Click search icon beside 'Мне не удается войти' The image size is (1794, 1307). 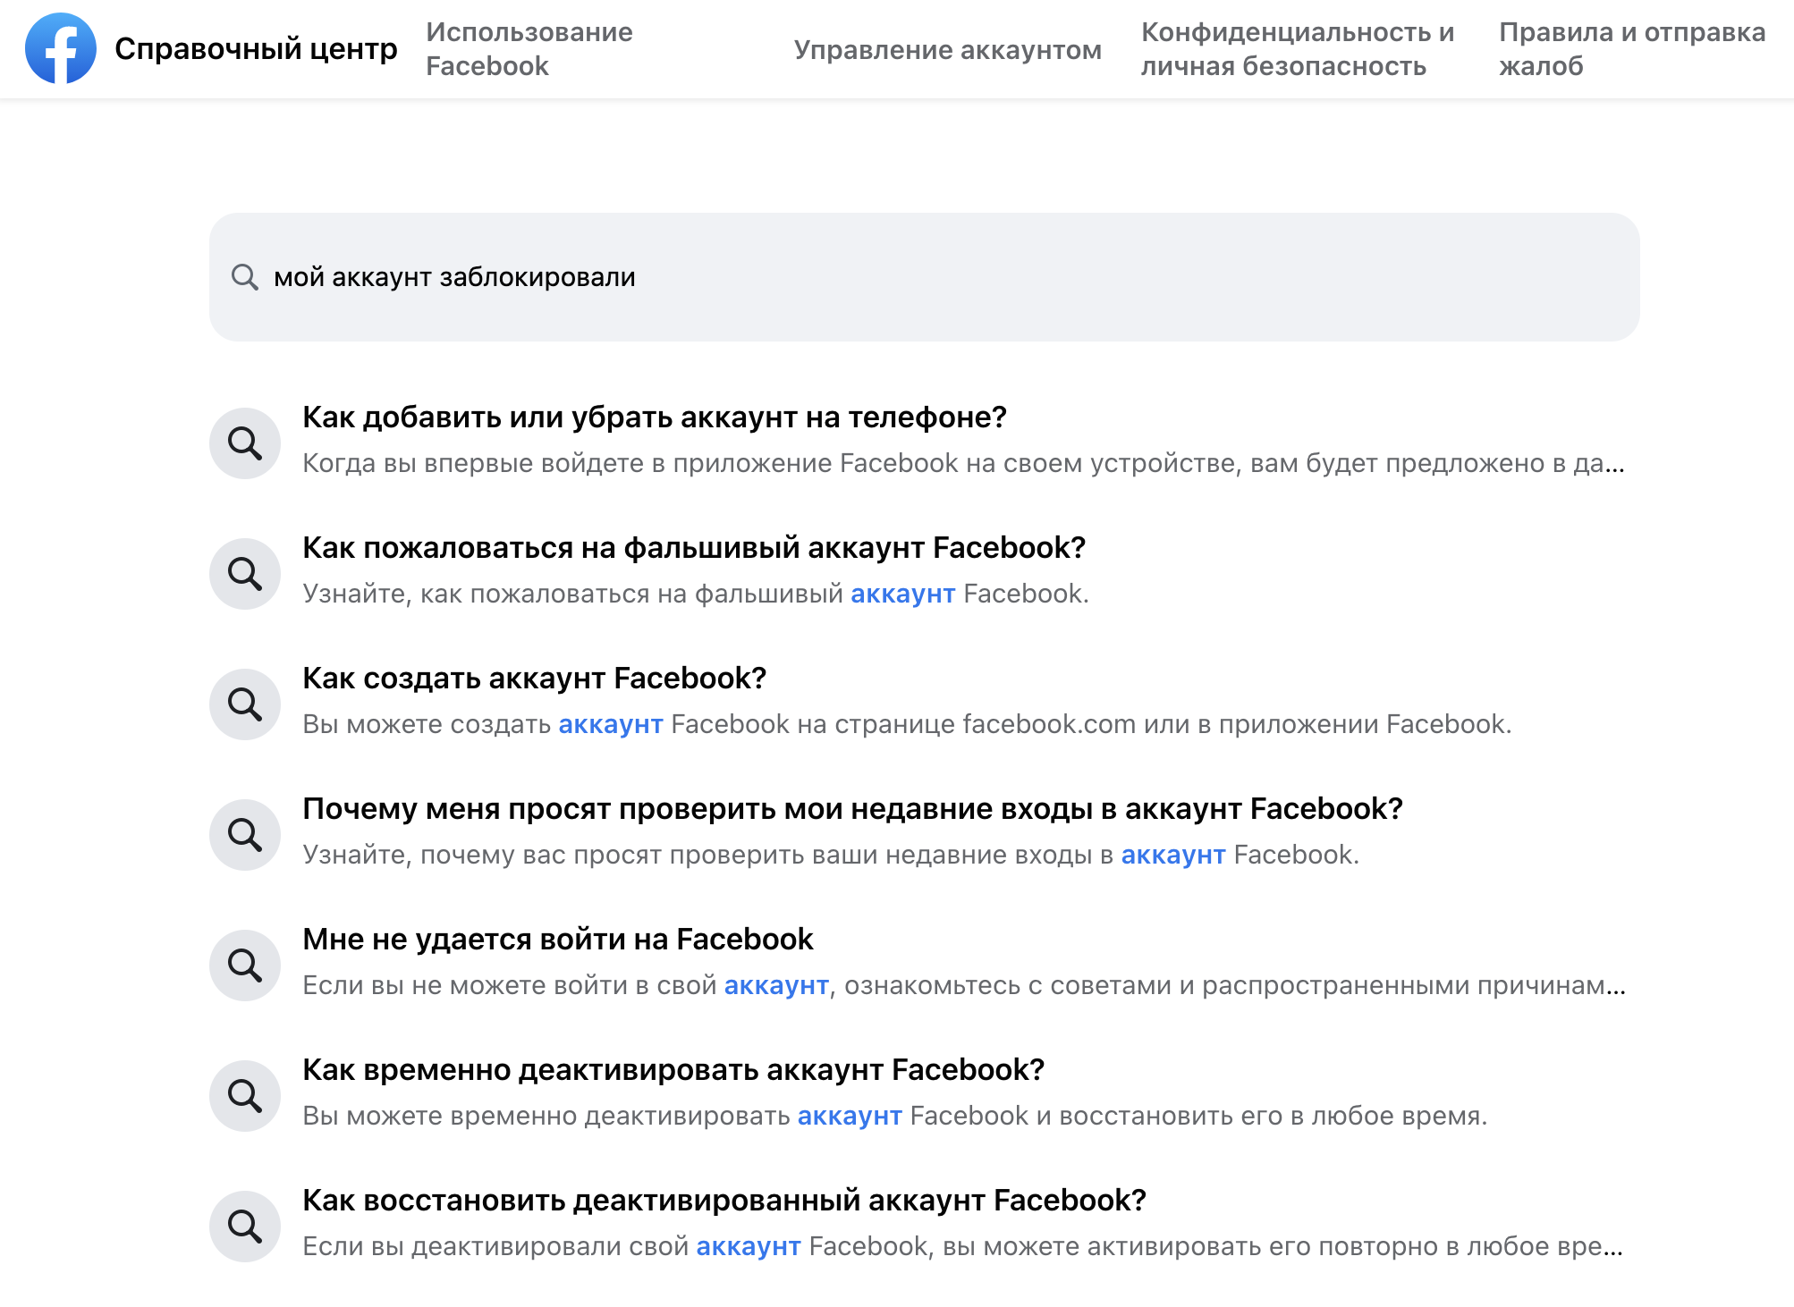coord(245,965)
